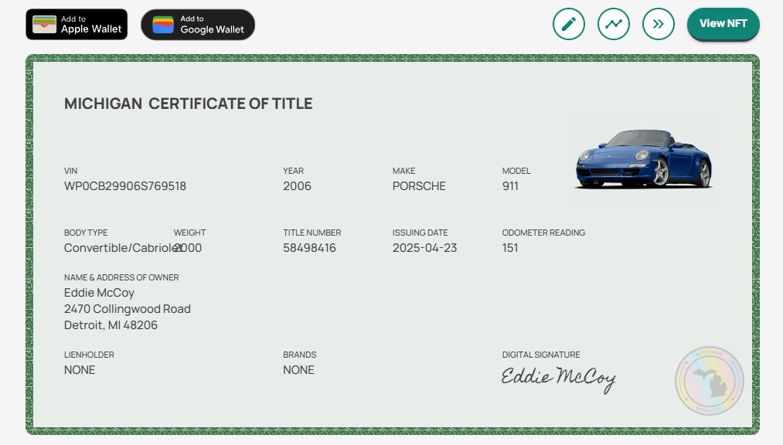
Task: Click the View NFT button
Action: [723, 23]
